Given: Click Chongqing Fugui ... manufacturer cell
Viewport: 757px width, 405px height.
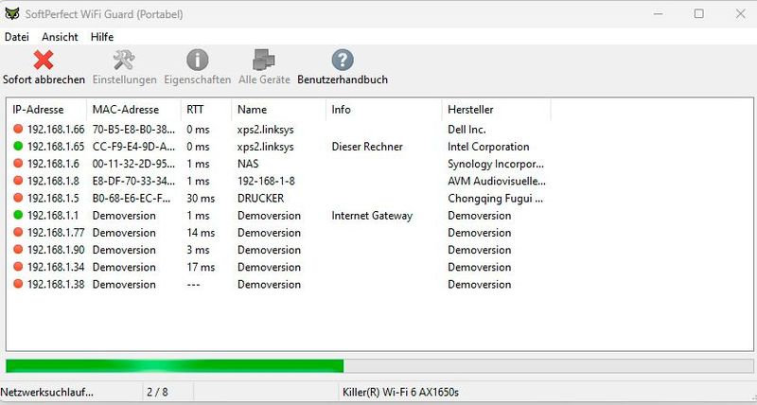Looking at the screenshot, I should point(495,198).
